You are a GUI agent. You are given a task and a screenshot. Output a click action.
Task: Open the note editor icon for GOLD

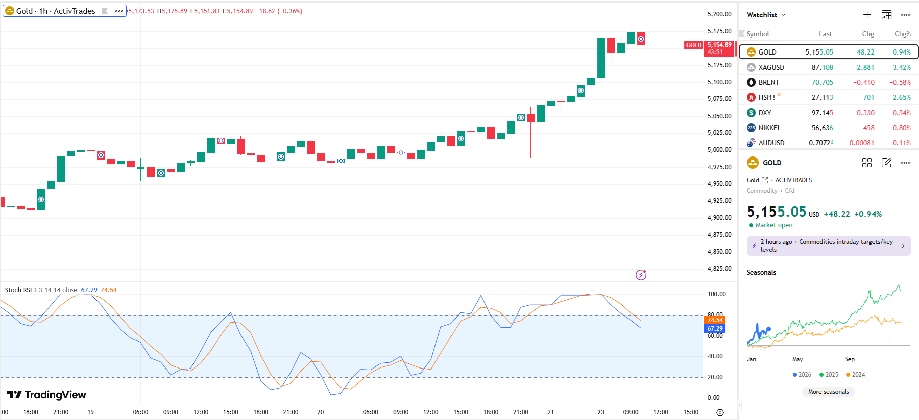tap(886, 163)
